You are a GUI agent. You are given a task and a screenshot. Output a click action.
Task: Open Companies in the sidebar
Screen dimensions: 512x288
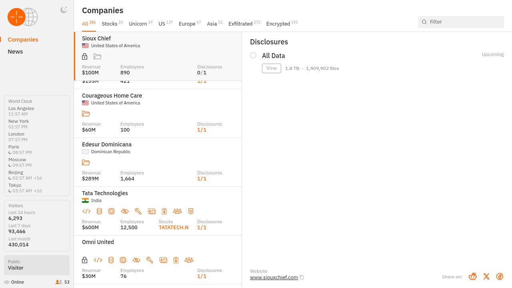coord(23,40)
